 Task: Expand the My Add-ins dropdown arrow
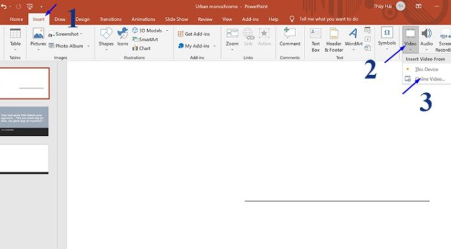(x=214, y=46)
